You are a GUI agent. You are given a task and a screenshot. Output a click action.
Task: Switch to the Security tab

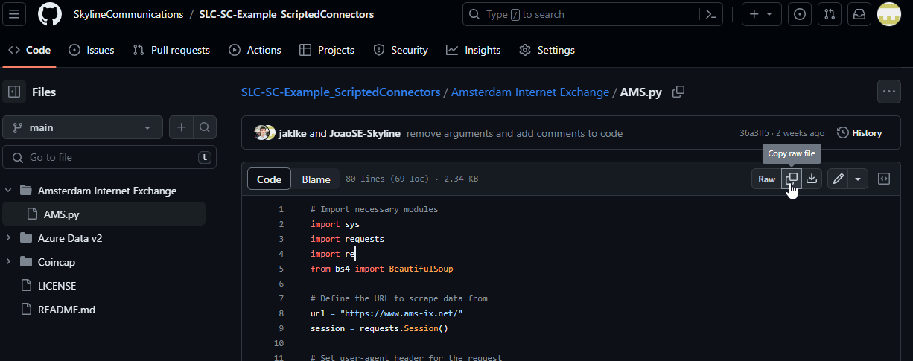pos(401,50)
